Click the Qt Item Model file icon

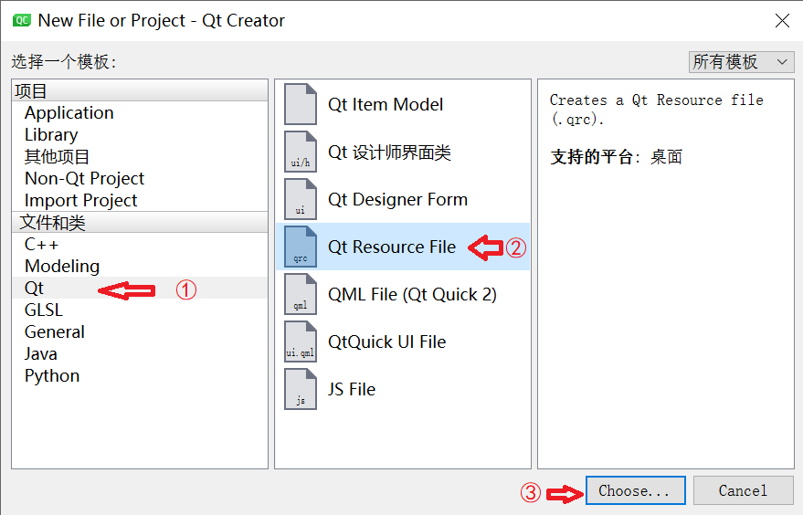click(301, 104)
